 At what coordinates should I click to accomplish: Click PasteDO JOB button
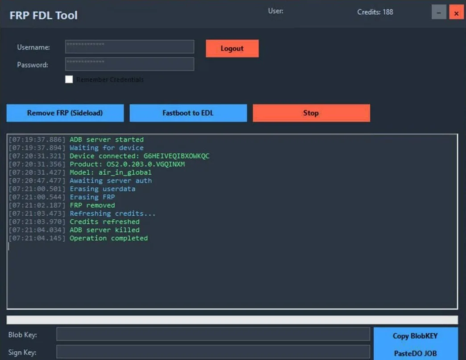pyautogui.click(x=416, y=353)
